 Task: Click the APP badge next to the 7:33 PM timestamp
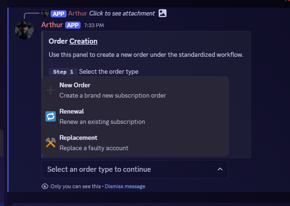tap(73, 25)
